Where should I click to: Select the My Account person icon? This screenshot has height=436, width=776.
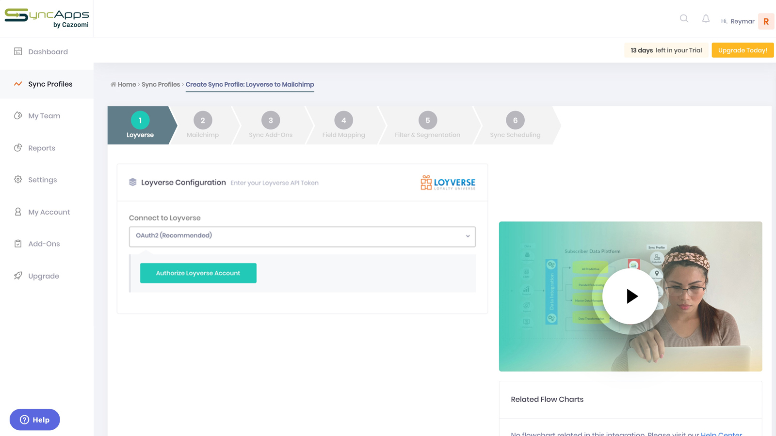[x=17, y=212]
